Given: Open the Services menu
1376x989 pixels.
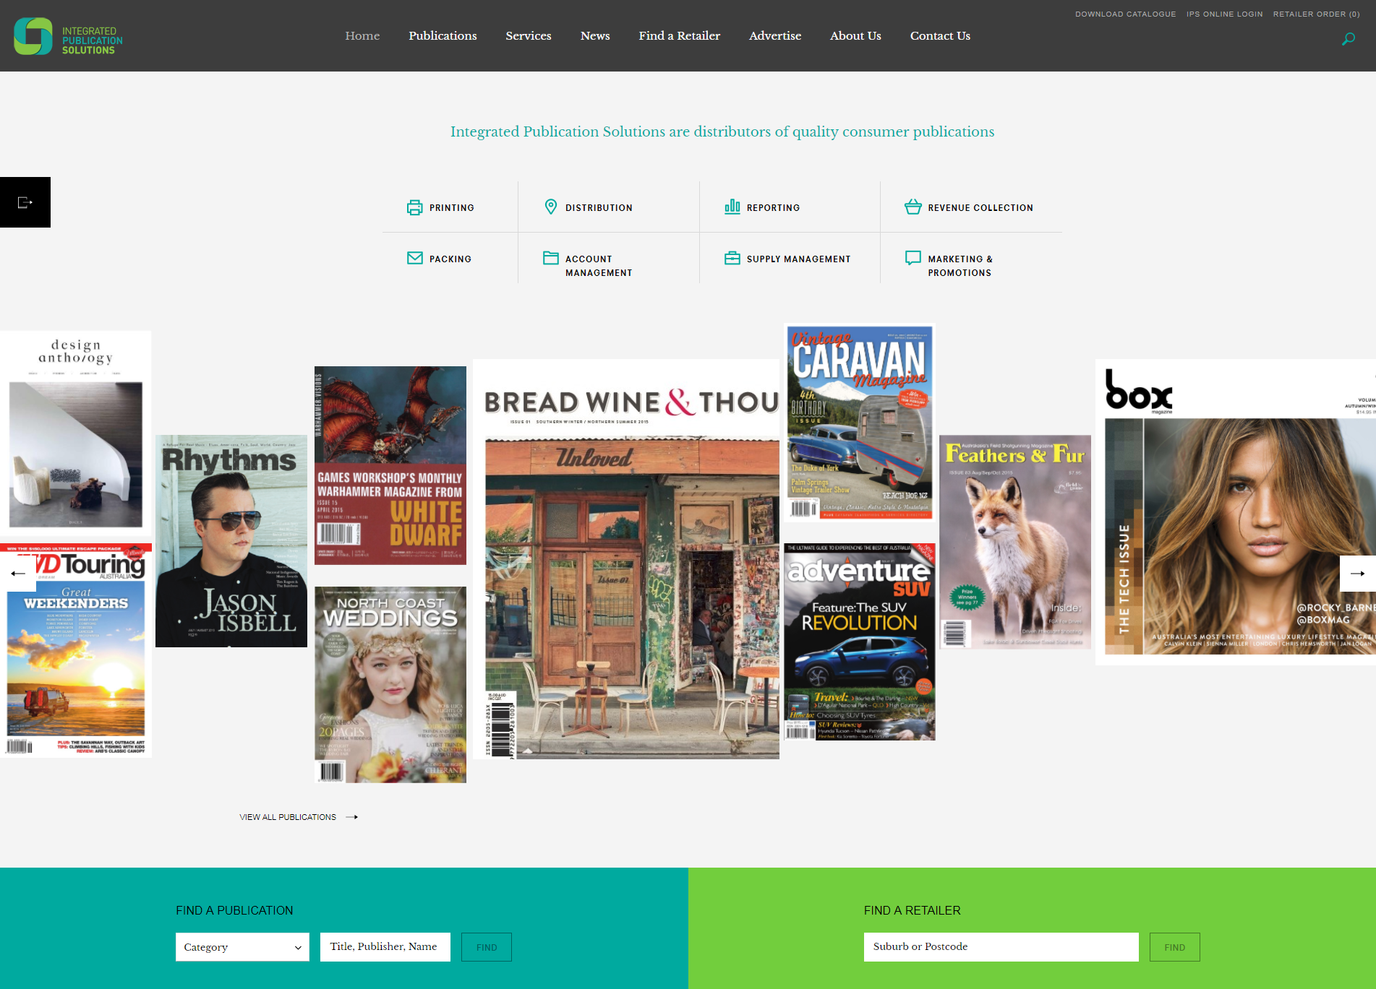Looking at the screenshot, I should 529,35.
